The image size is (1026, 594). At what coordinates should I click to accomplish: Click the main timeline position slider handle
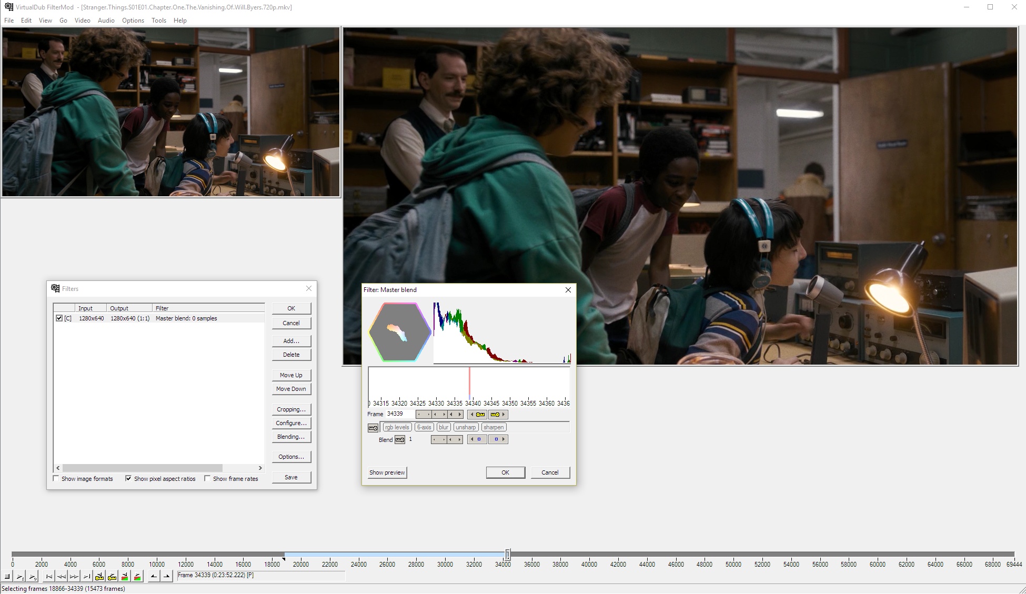coord(508,554)
